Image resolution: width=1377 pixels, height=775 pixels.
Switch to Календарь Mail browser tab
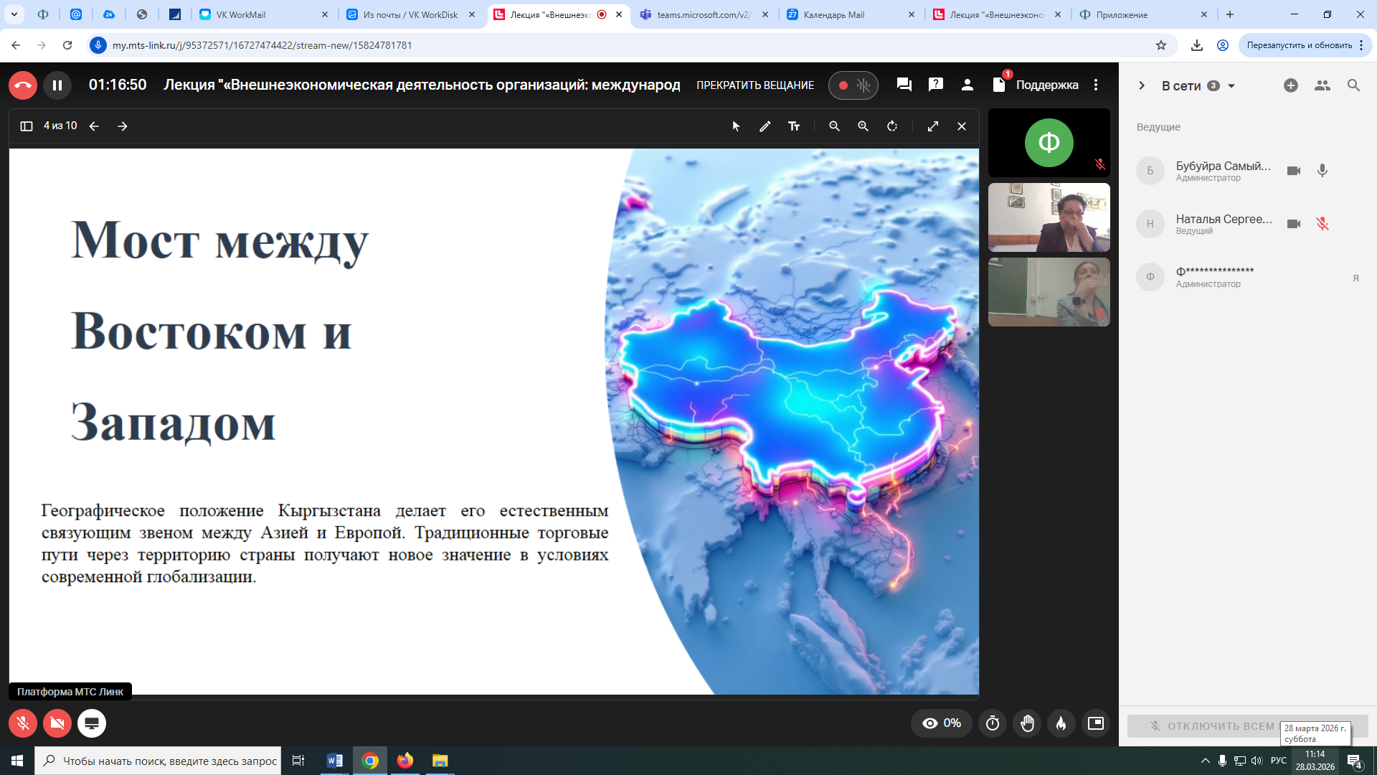tap(833, 14)
